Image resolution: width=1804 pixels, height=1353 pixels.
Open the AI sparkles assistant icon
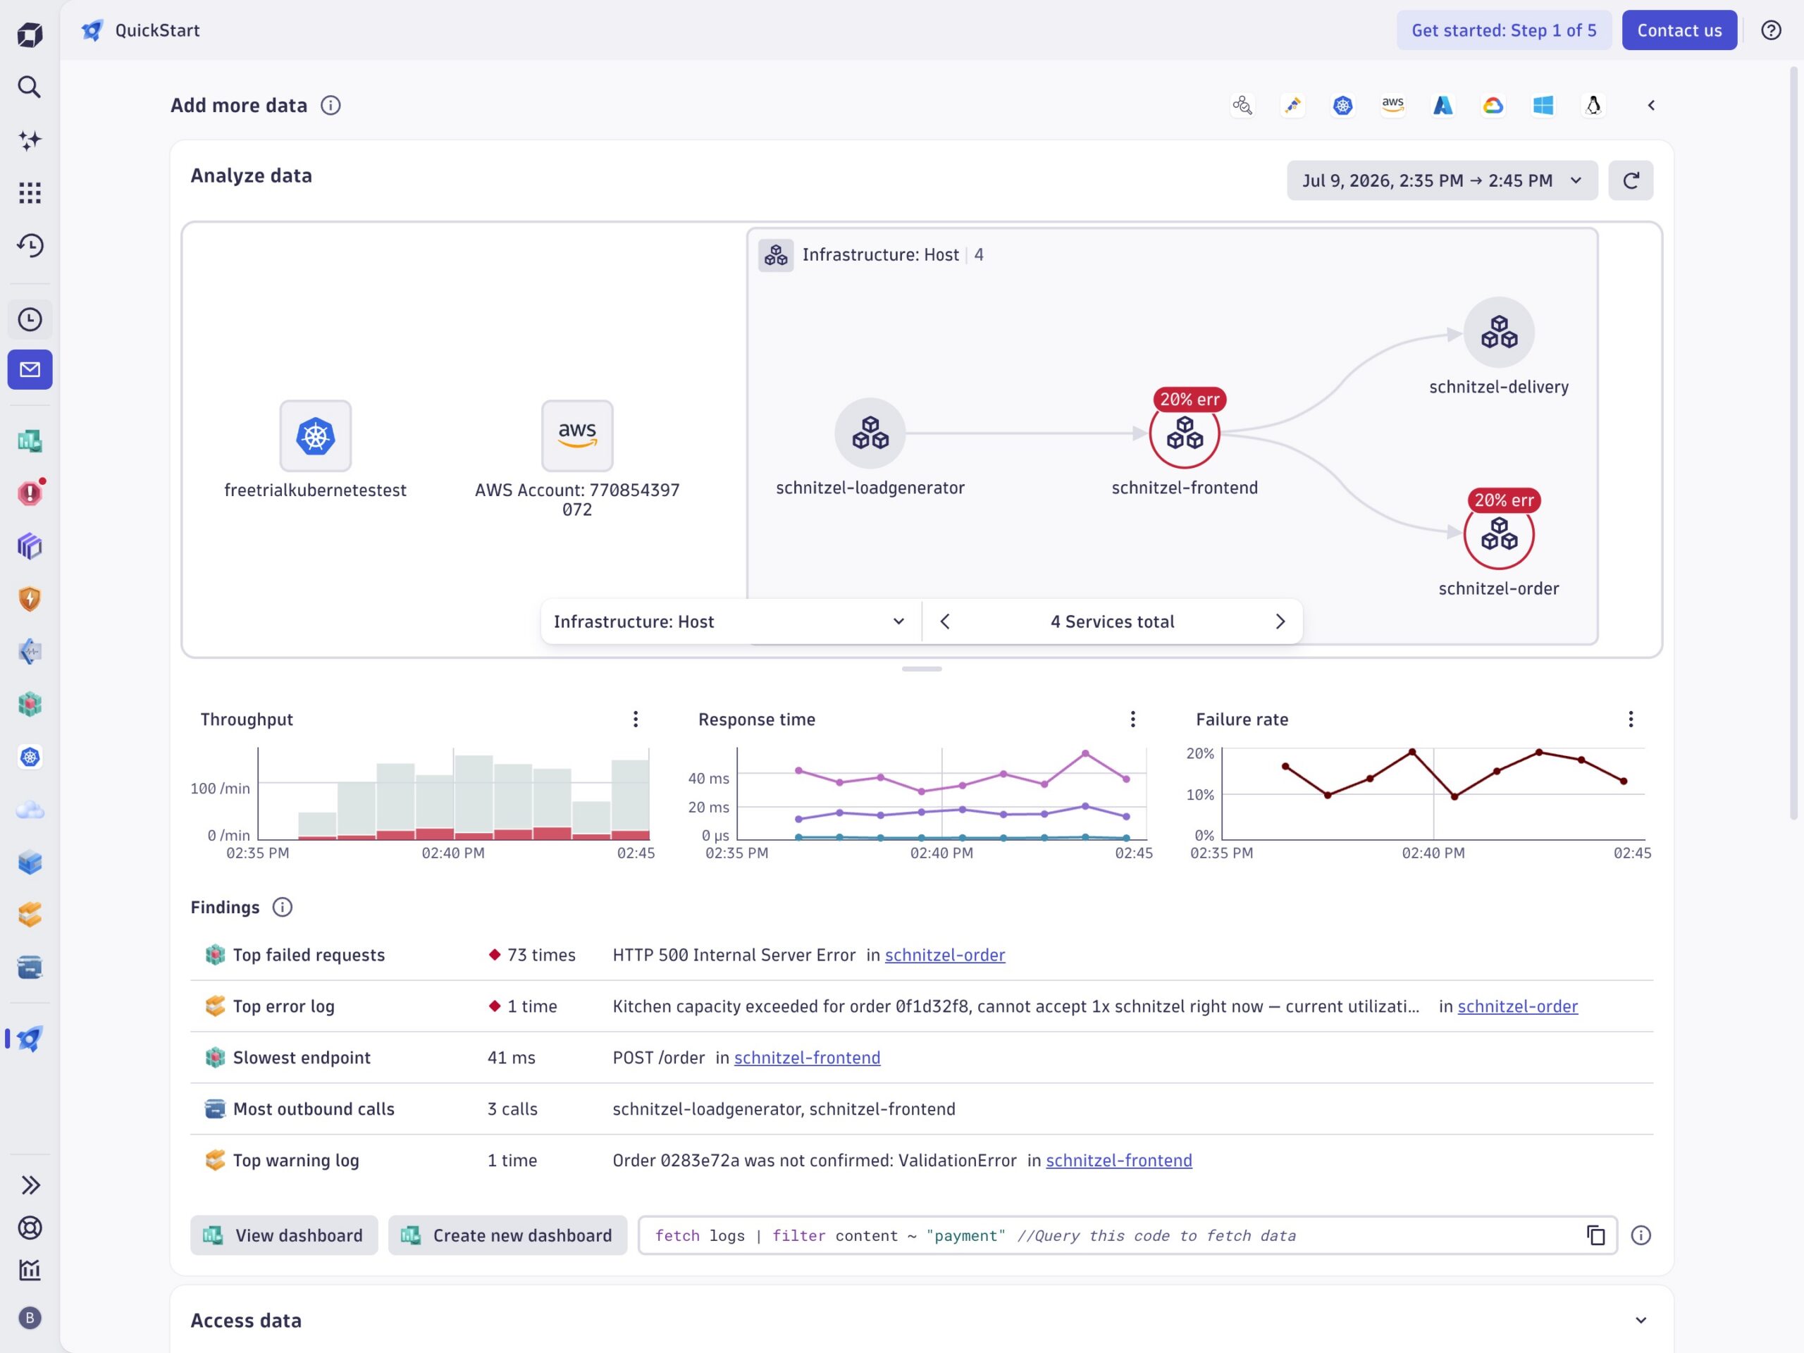pos(30,140)
